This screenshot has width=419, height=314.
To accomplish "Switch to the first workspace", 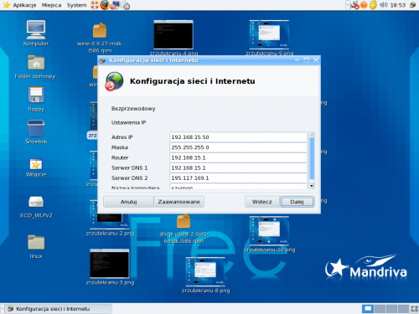I will coord(368,308).
